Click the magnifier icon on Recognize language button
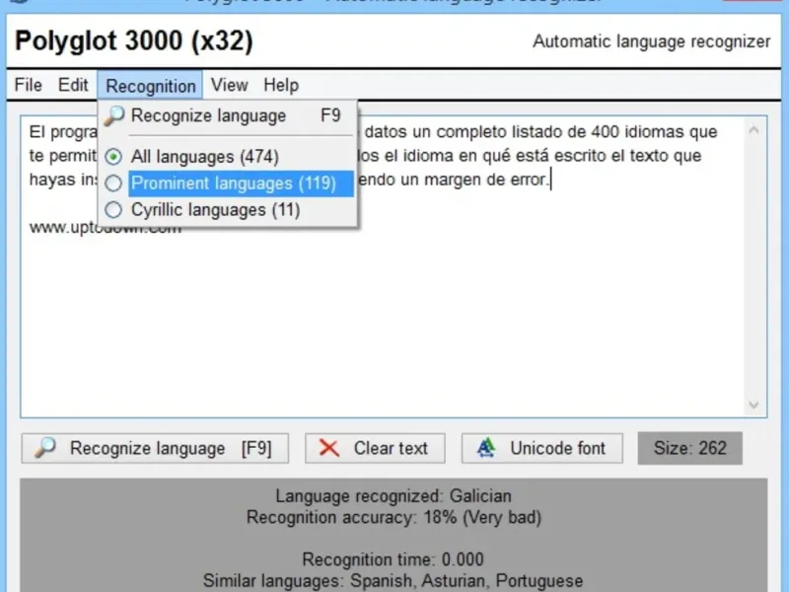 (45, 447)
